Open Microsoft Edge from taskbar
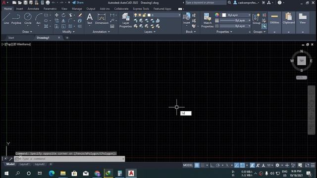This screenshot has height=178, width=317. point(52,174)
